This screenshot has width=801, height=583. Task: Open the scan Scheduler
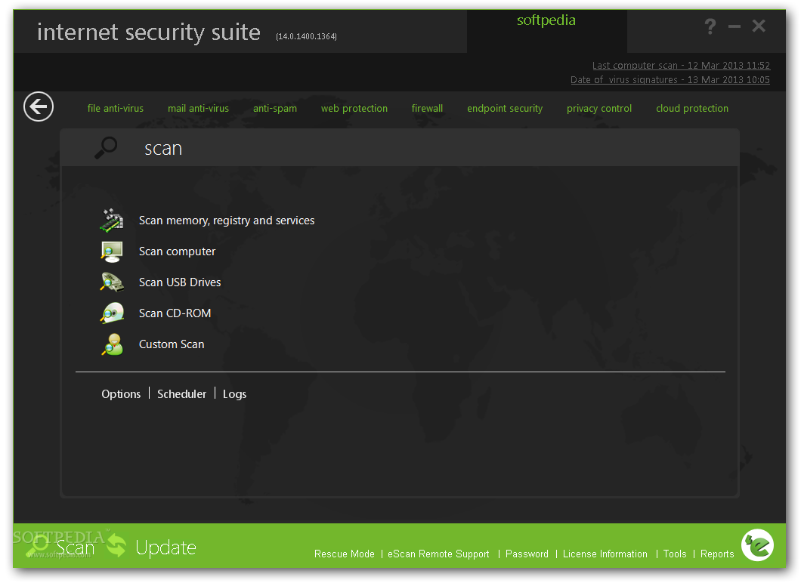click(x=182, y=394)
